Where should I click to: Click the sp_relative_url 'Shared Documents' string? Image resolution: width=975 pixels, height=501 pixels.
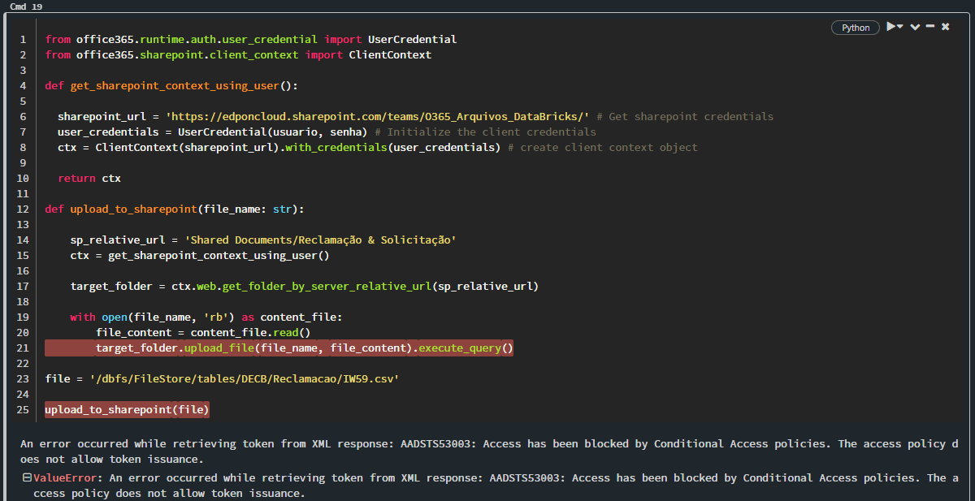pyautogui.click(x=321, y=240)
